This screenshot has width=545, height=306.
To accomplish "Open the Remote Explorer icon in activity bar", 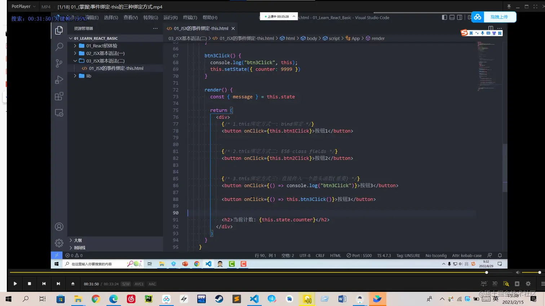I will (59, 113).
